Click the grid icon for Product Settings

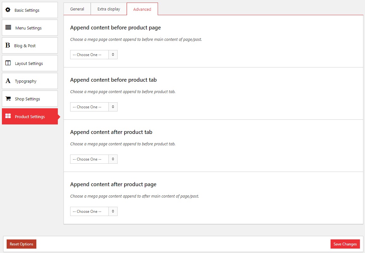click(x=8, y=116)
